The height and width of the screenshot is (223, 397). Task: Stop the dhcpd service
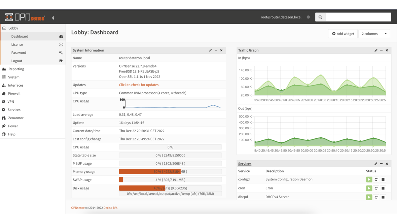click(383, 197)
